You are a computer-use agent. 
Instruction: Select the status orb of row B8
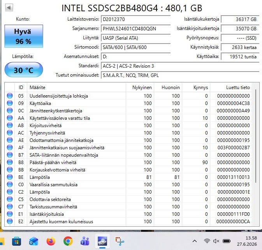pyautogui.click(x=10, y=162)
